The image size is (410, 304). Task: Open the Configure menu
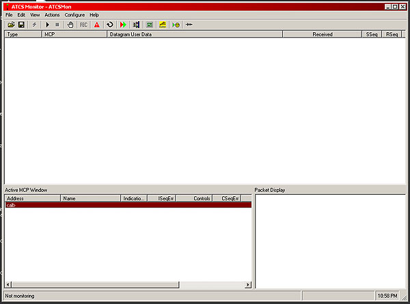coord(74,14)
